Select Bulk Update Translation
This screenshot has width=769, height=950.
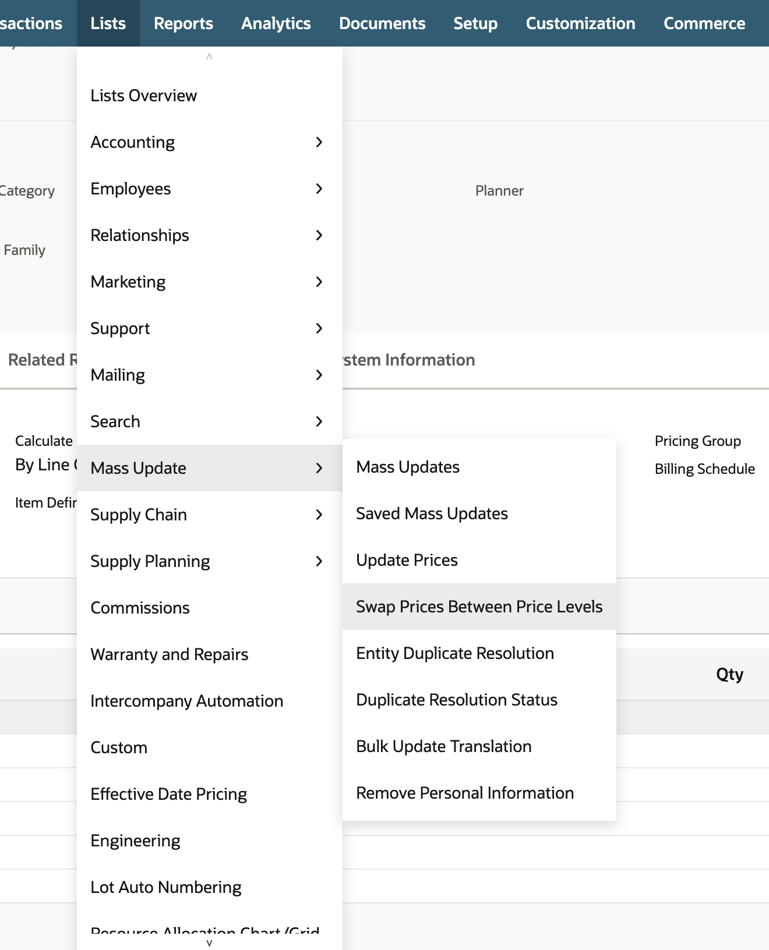(x=479, y=746)
